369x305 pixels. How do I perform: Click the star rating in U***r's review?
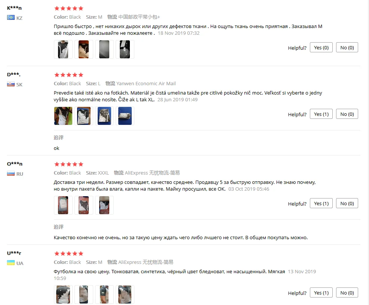click(69, 253)
